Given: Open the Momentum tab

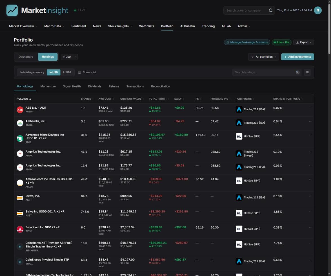Looking at the screenshot, I should 48,86.
